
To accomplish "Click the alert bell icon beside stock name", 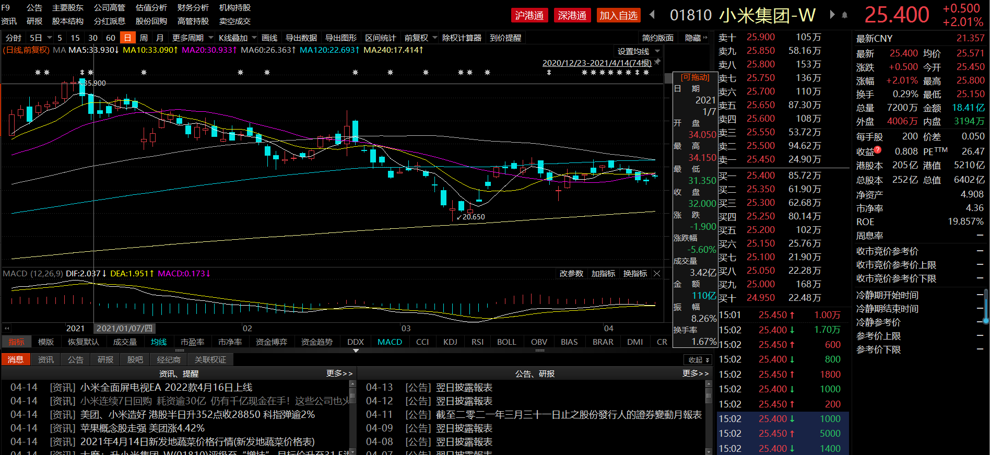I will [845, 15].
